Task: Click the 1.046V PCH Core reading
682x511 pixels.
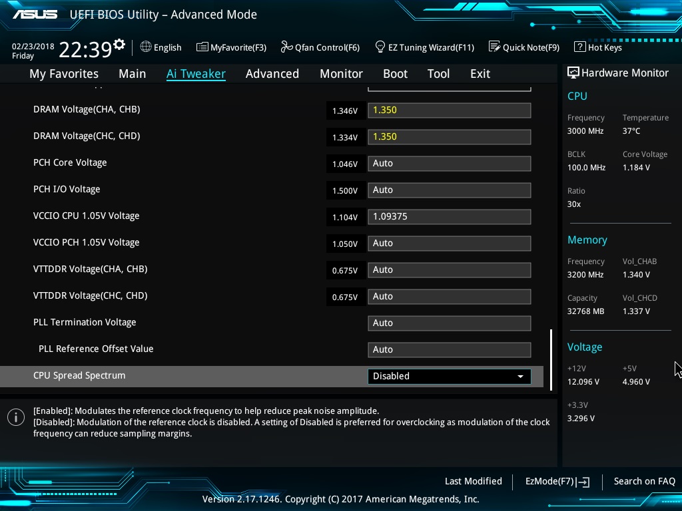Action: point(345,164)
